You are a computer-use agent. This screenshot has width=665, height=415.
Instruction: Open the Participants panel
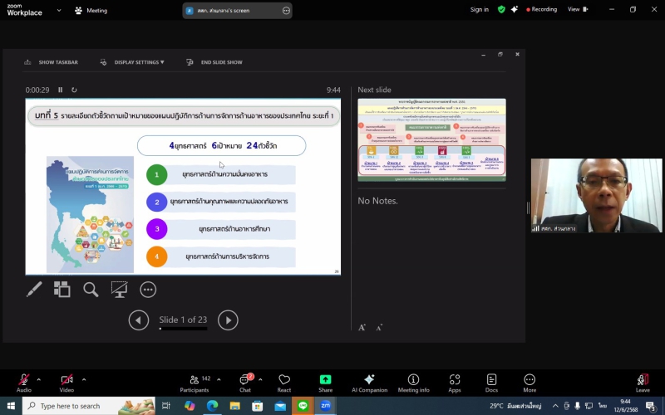[195, 383]
